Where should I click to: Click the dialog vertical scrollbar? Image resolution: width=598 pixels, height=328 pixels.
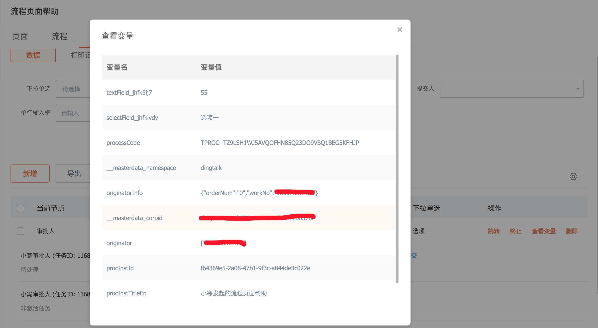(397, 168)
